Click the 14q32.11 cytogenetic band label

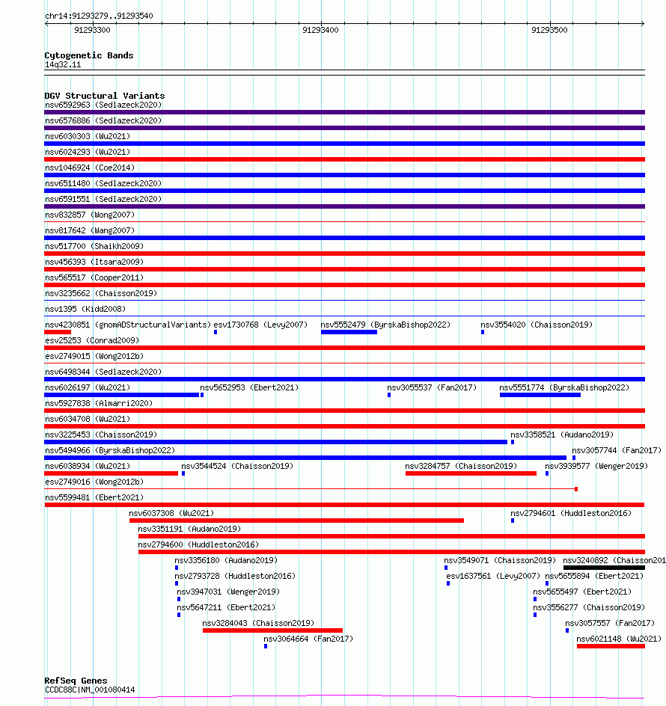tap(63, 65)
